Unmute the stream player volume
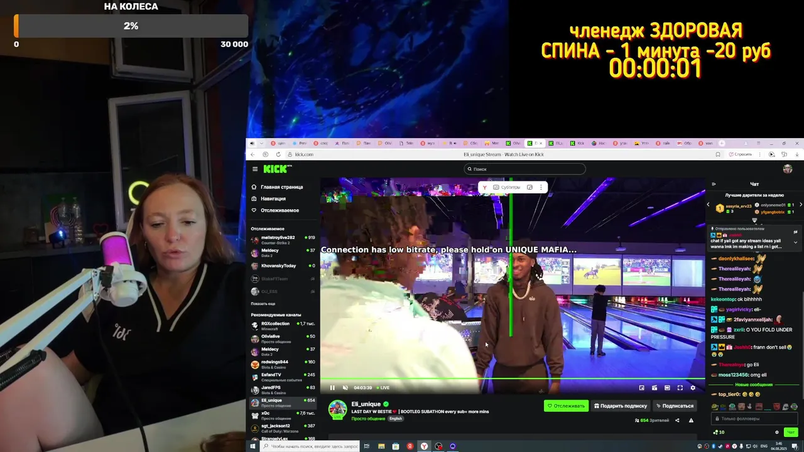This screenshot has width=804, height=452. point(345,387)
